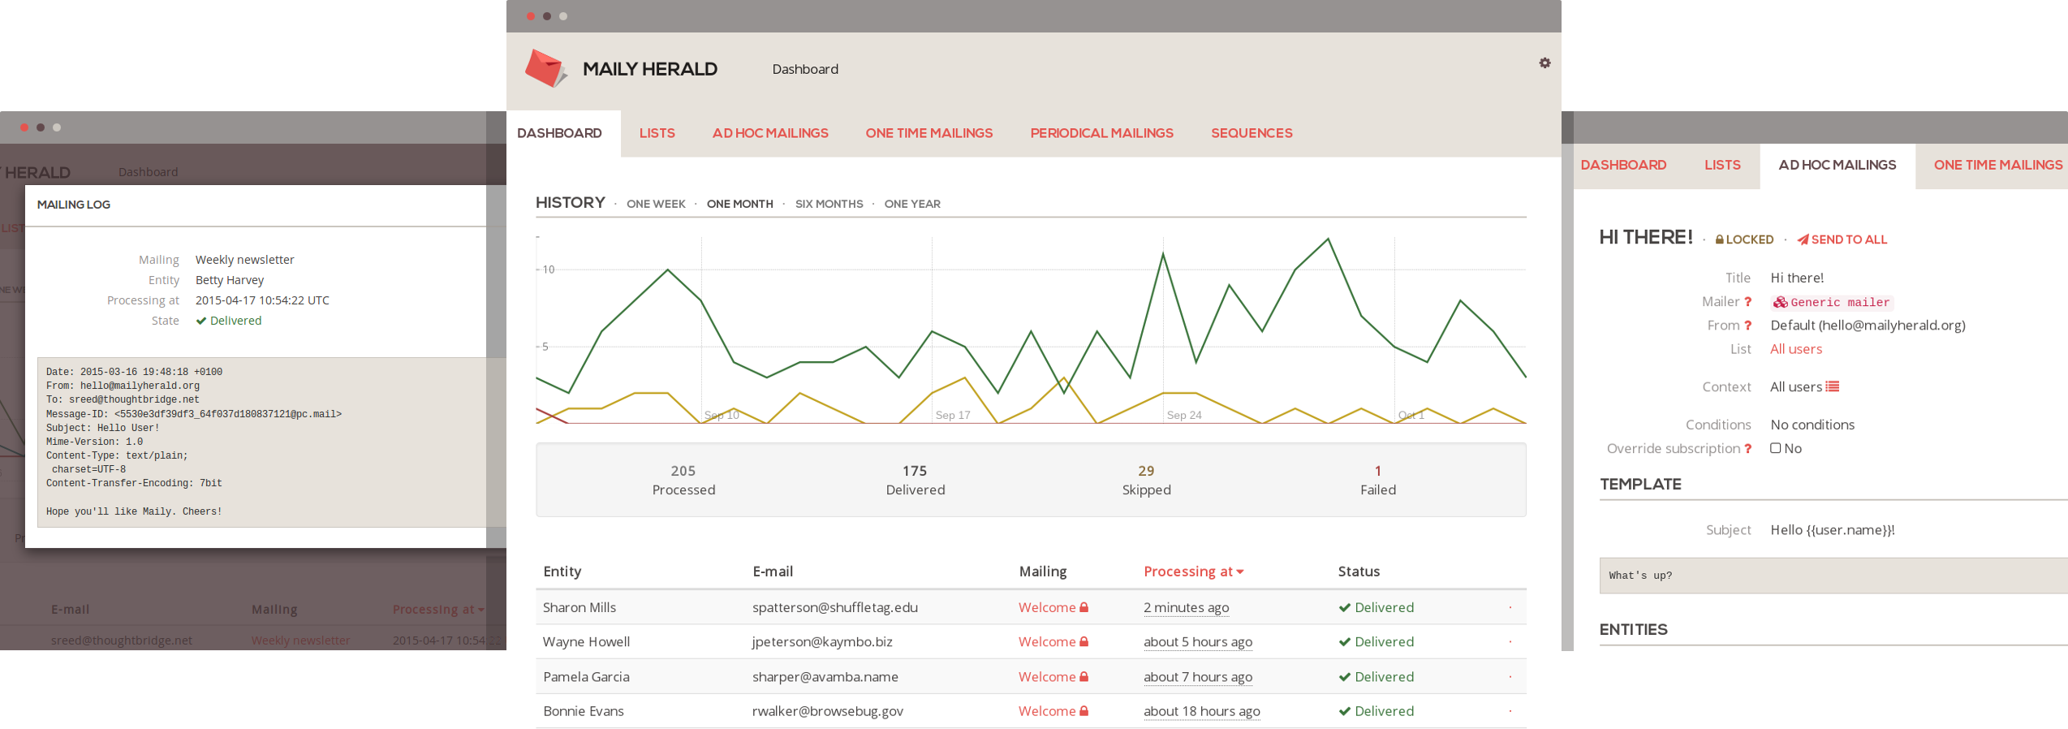Click the red Maily Herald envelope logo

coord(545,68)
